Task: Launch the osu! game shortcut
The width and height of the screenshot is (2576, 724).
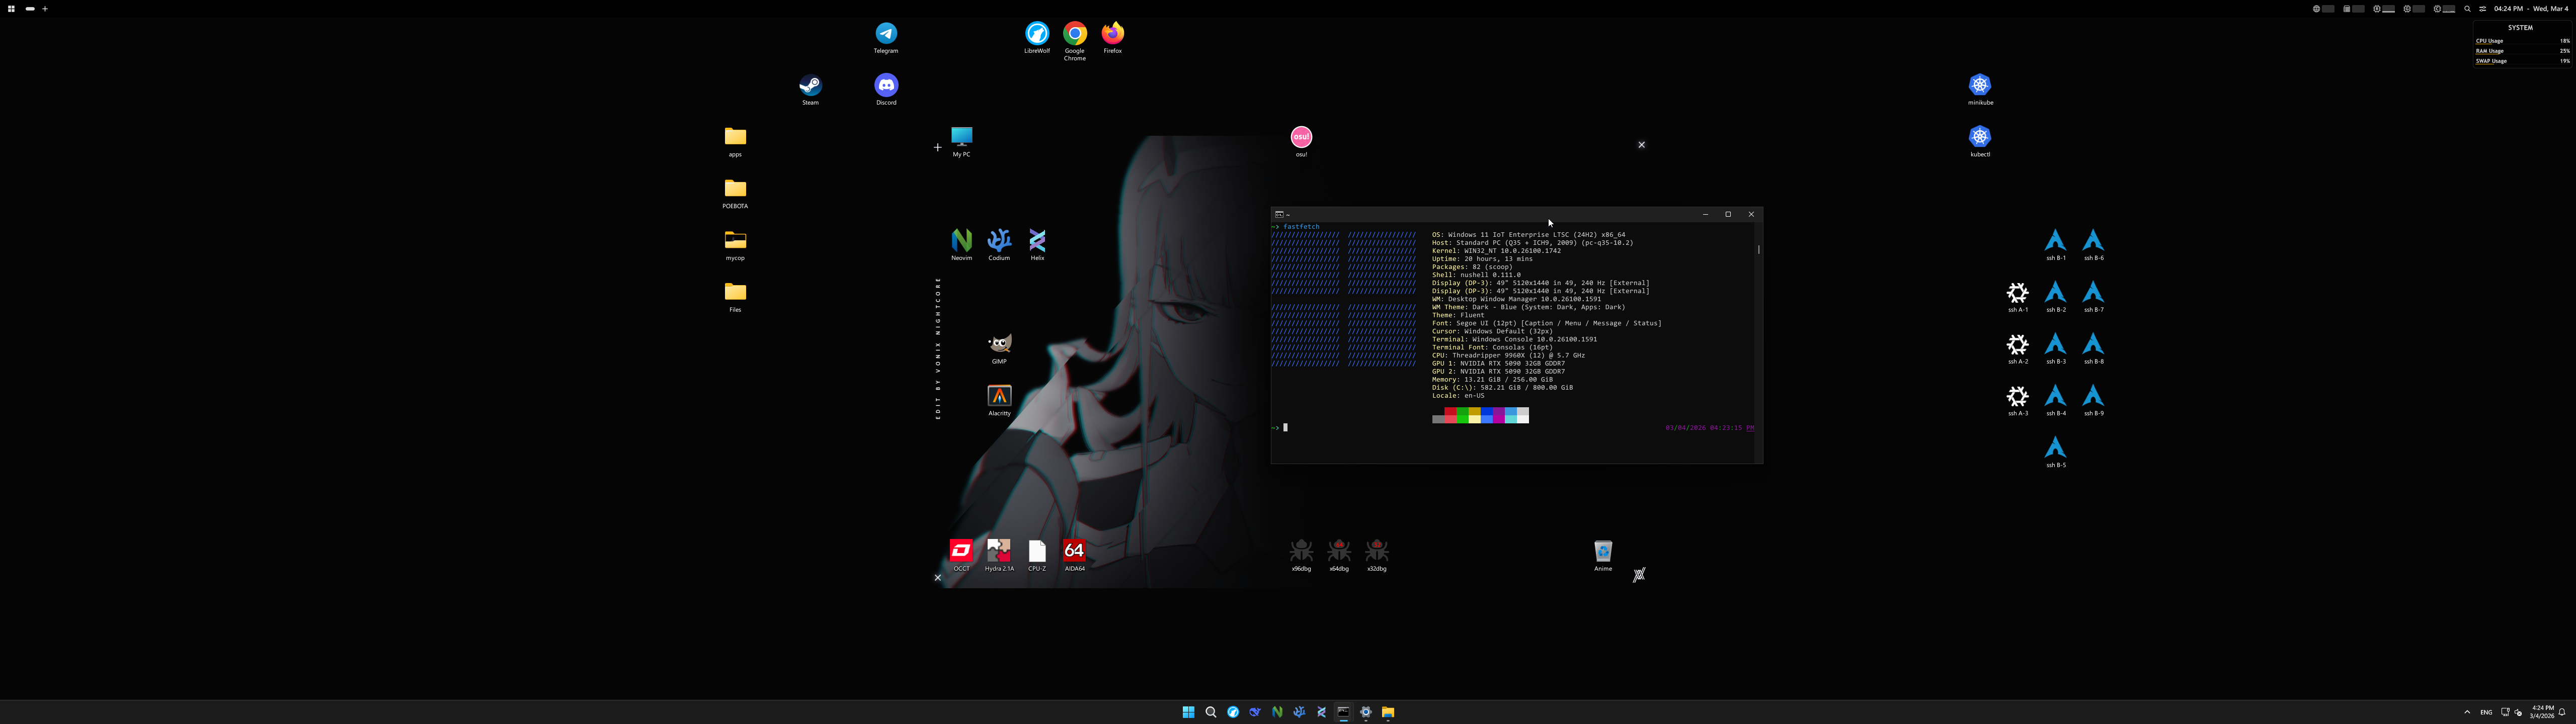Action: [x=1301, y=138]
